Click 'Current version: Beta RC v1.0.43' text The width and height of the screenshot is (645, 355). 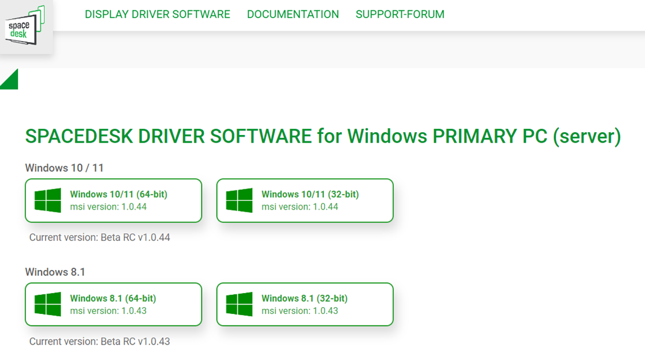tap(99, 341)
